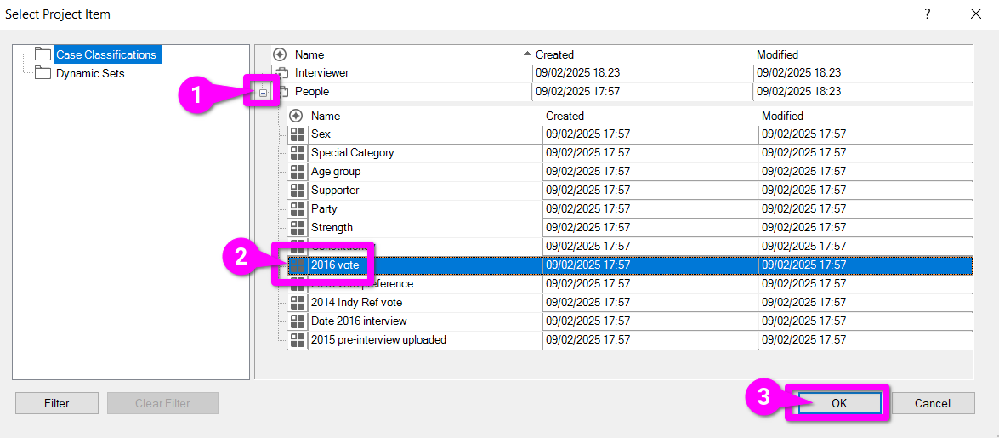Open the Filter options

[x=57, y=403]
